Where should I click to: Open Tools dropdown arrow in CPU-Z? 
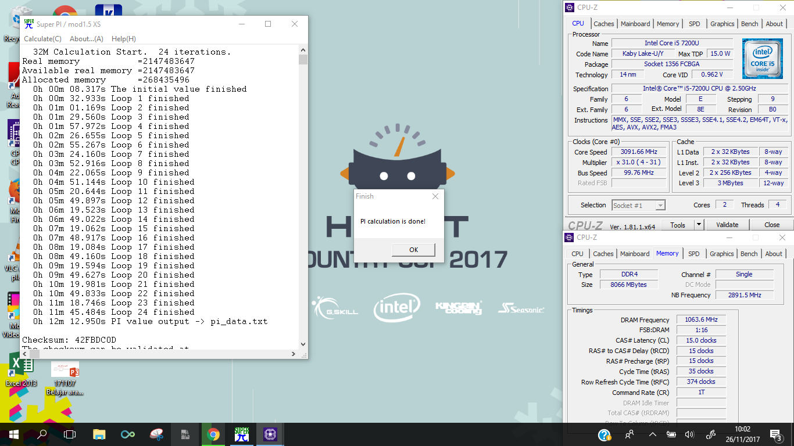tap(699, 225)
